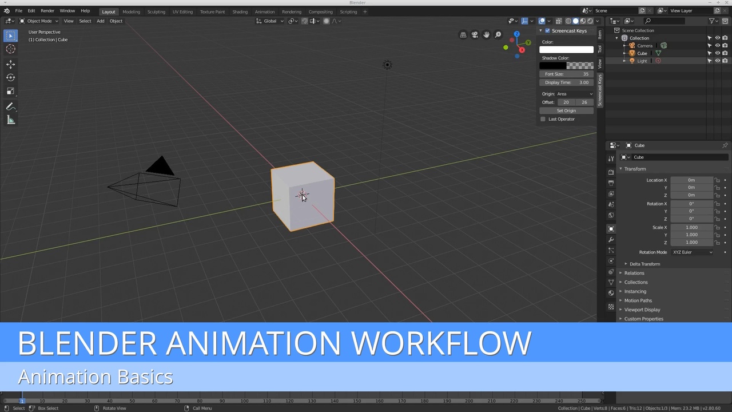Open the viewport Add menu
The width and height of the screenshot is (732, 412).
coord(100,21)
